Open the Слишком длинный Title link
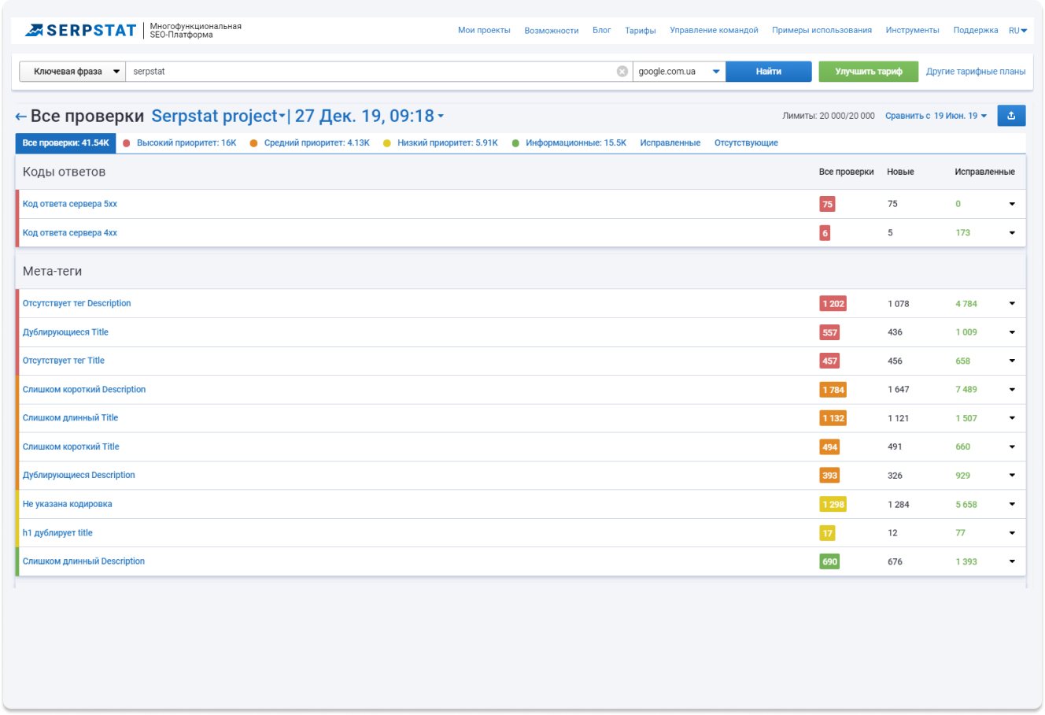 coord(70,418)
